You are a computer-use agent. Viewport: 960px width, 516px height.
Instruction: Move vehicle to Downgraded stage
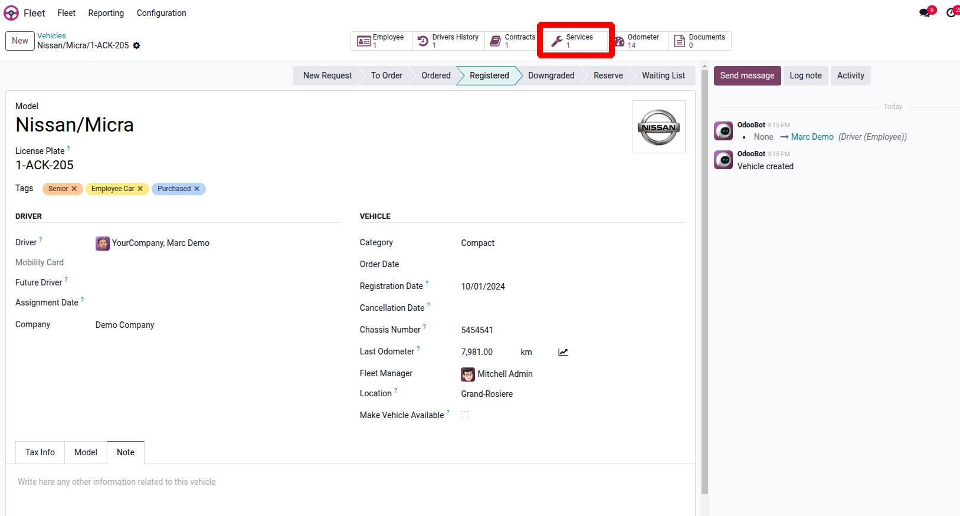pos(551,75)
